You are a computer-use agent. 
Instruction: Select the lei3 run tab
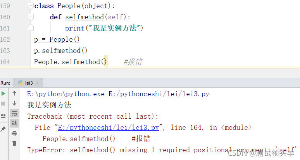(x=27, y=83)
